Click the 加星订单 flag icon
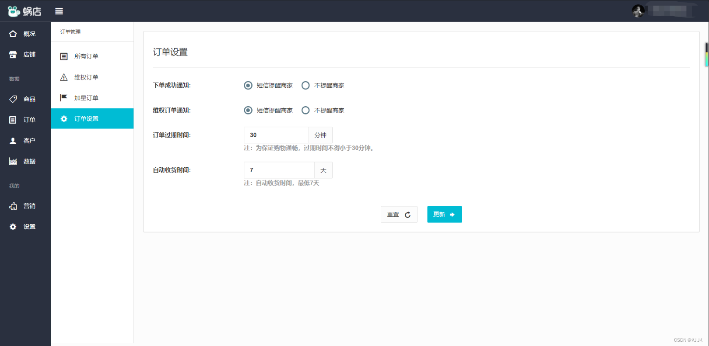The width and height of the screenshot is (709, 346). pyautogui.click(x=64, y=98)
